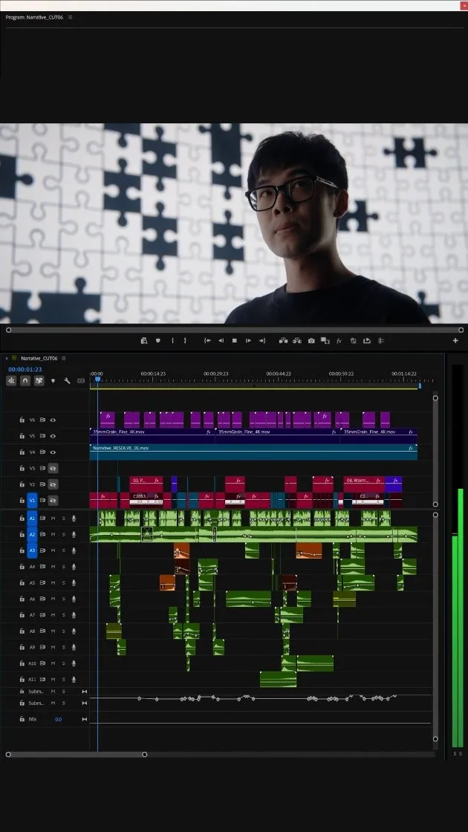Open the Narrative_CUT06 timeline panel menu
Image resolution: width=468 pixels, height=832 pixels.
(64, 358)
